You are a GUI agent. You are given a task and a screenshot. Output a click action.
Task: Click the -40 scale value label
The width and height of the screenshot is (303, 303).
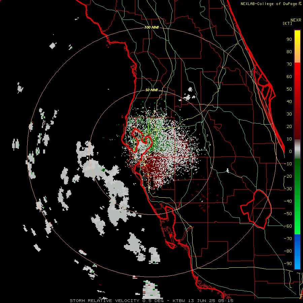coord(288,201)
